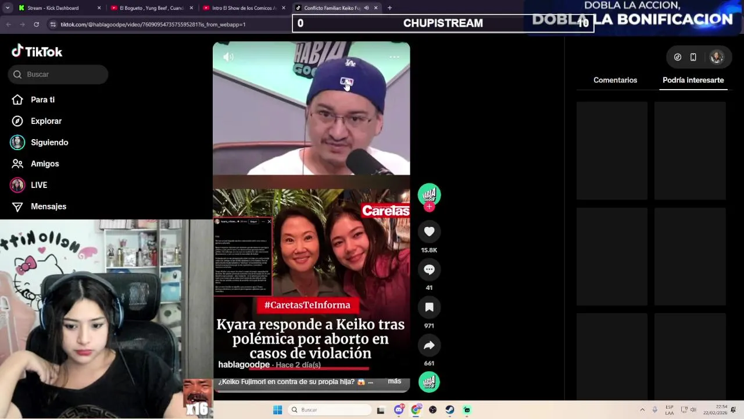Click the Windows taskbar Buscar box
This screenshot has height=419, width=744.
tap(330, 410)
